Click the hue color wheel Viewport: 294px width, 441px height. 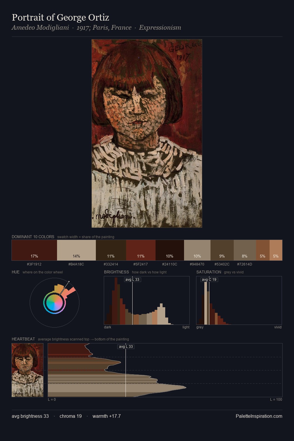(x=54, y=303)
